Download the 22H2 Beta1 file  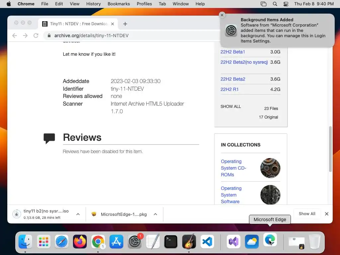coord(232,52)
